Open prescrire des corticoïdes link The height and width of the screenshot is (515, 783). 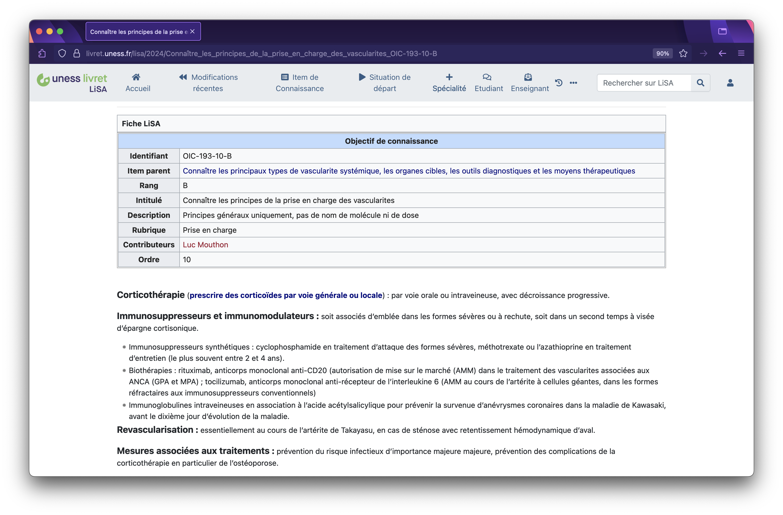(x=286, y=295)
